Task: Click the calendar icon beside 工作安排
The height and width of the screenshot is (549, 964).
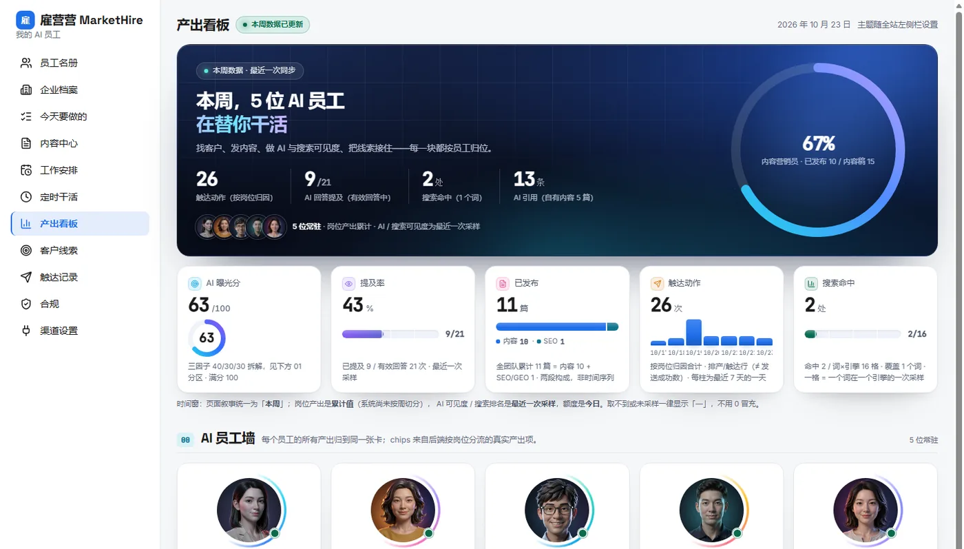Action: pyautogui.click(x=26, y=170)
